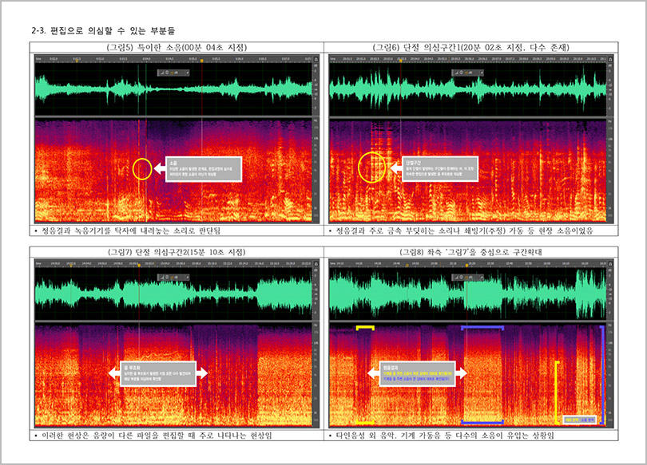Click the legend box in Figure 8's bottom-right corner
Viewport: 647px width, 465px height.
click(578, 417)
